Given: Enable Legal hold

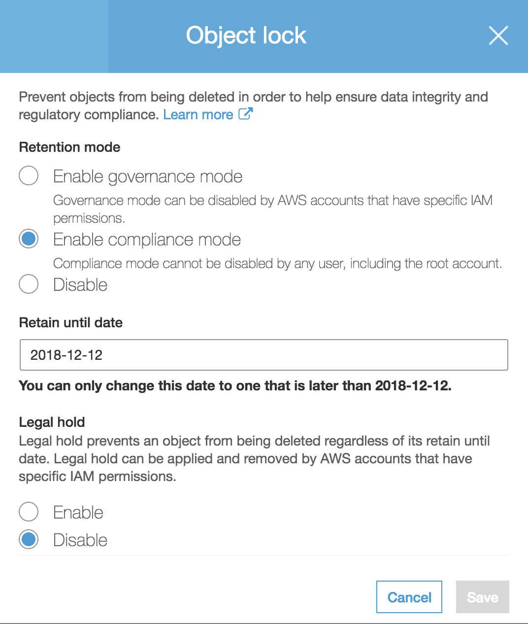Looking at the screenshot, I should pyautogui.click(x=28, y=512).
